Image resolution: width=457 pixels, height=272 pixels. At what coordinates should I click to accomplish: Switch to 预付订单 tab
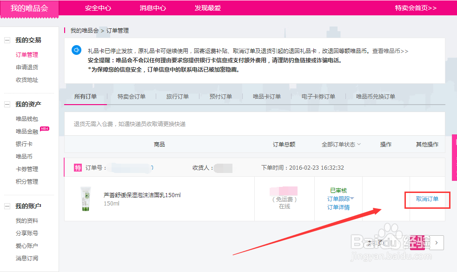[221, 97]
